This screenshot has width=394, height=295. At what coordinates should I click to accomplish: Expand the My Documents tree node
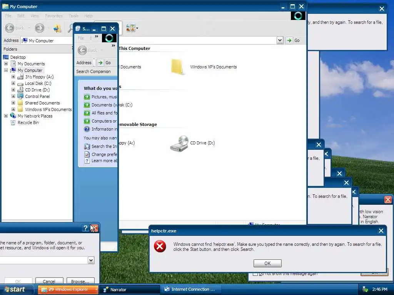click(x=6, y=64)
